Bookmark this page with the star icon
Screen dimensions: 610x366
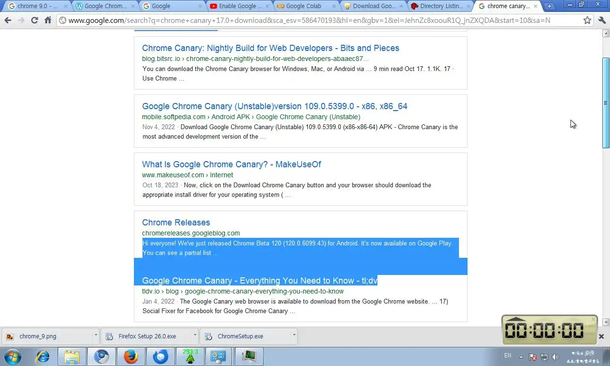coord(588,20)
